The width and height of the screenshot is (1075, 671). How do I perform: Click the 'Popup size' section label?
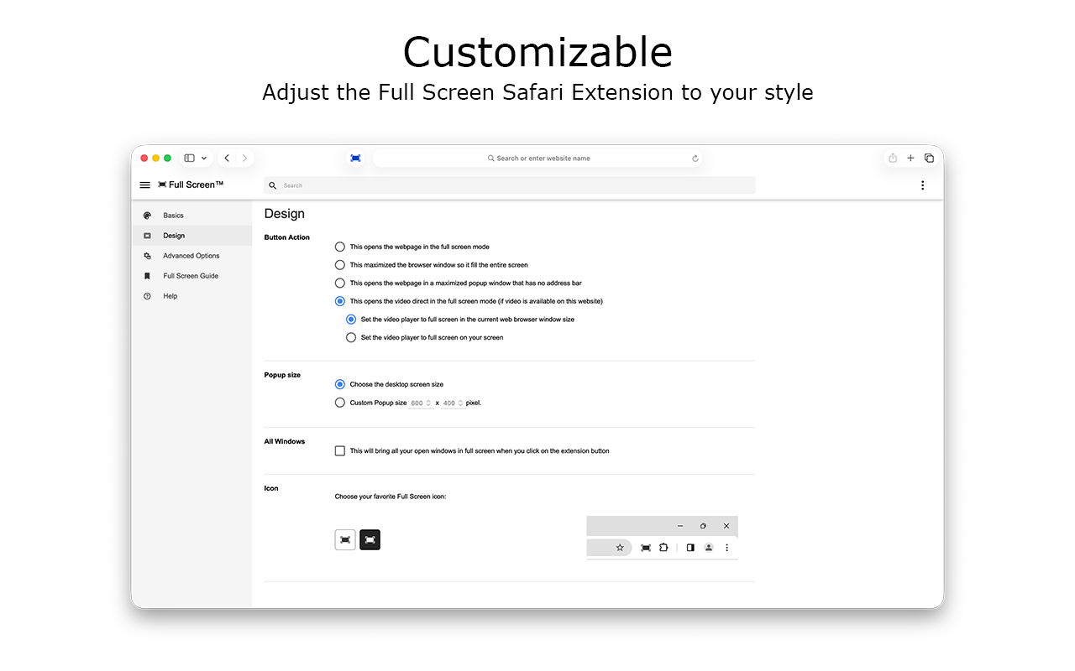282,375
